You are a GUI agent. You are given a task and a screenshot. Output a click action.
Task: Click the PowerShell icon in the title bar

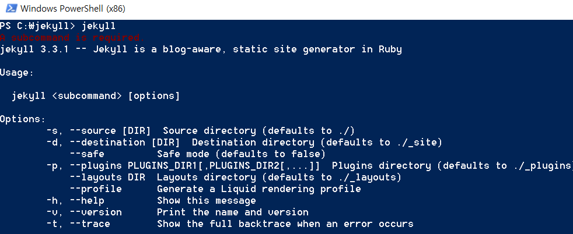[11, 8]
